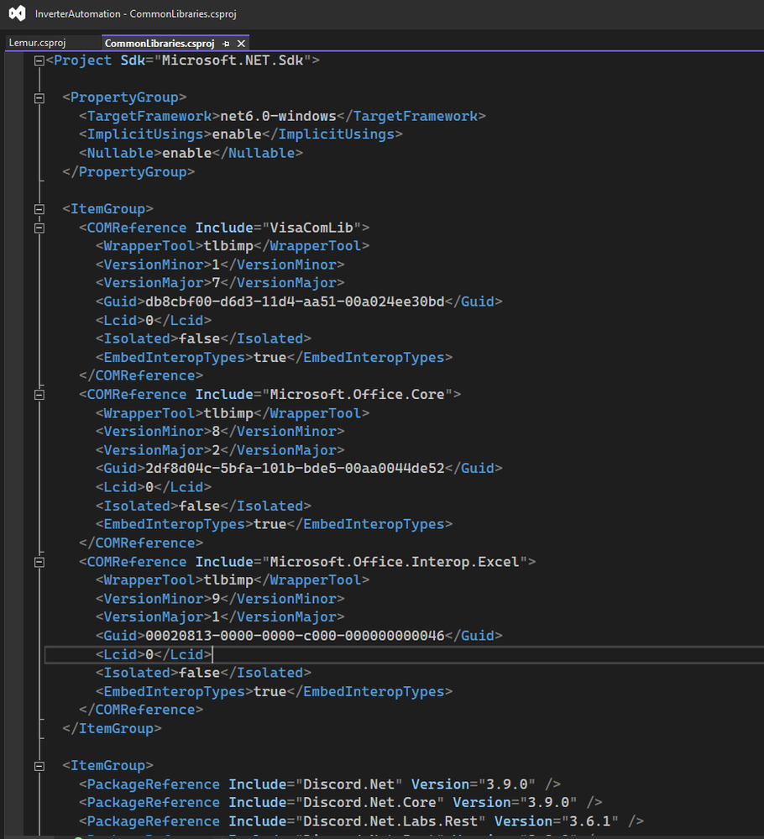Select the CommonLibraries.csproj tab
The image size is (764, 839).
coord(160,44)
